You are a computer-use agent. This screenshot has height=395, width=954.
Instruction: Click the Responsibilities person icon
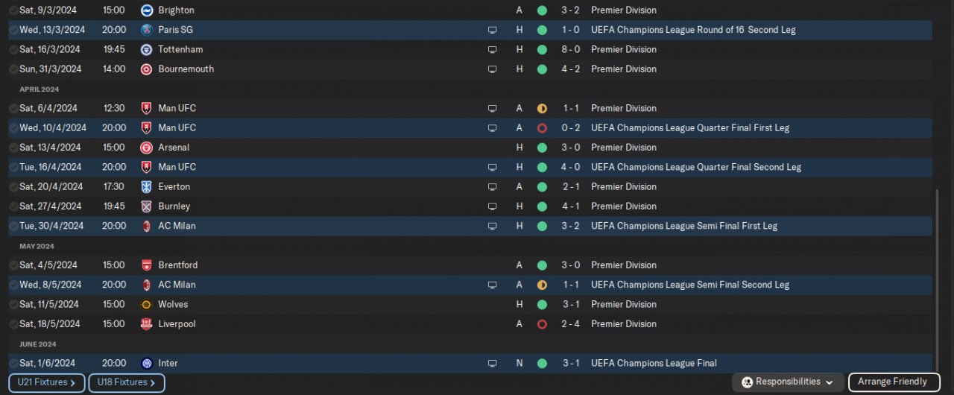pyautogui.click(x=747, y=382)
